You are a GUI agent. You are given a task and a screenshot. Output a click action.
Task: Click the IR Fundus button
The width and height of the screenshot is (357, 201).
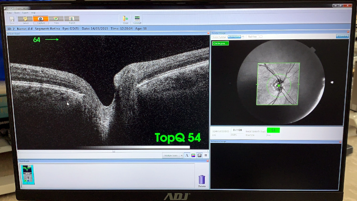point(342,37)
